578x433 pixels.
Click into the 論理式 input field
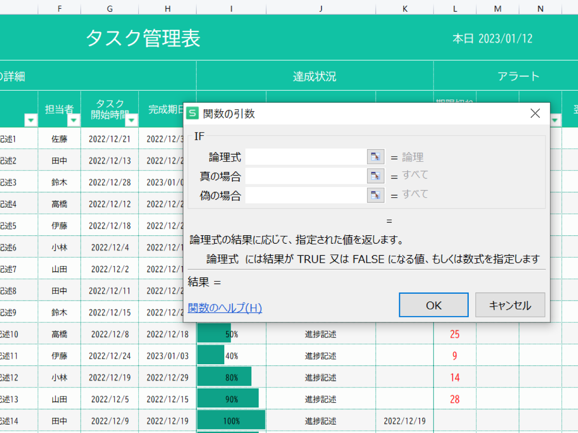306,157
